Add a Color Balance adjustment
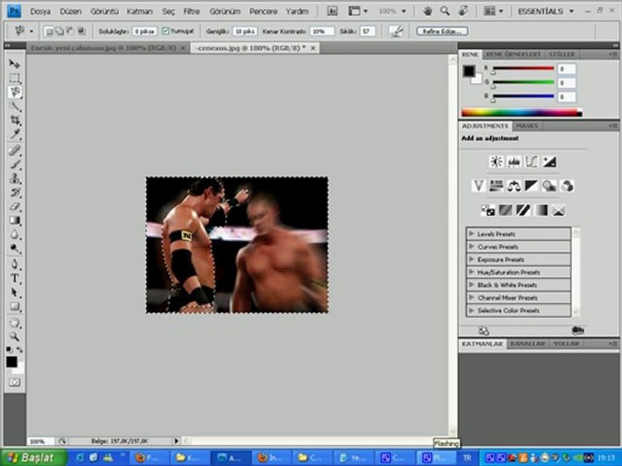 click(x=514, y=186)
